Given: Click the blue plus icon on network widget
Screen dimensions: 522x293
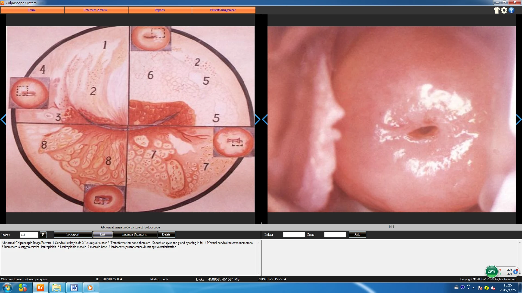Looking at the screenshot, I should [515, 272].
